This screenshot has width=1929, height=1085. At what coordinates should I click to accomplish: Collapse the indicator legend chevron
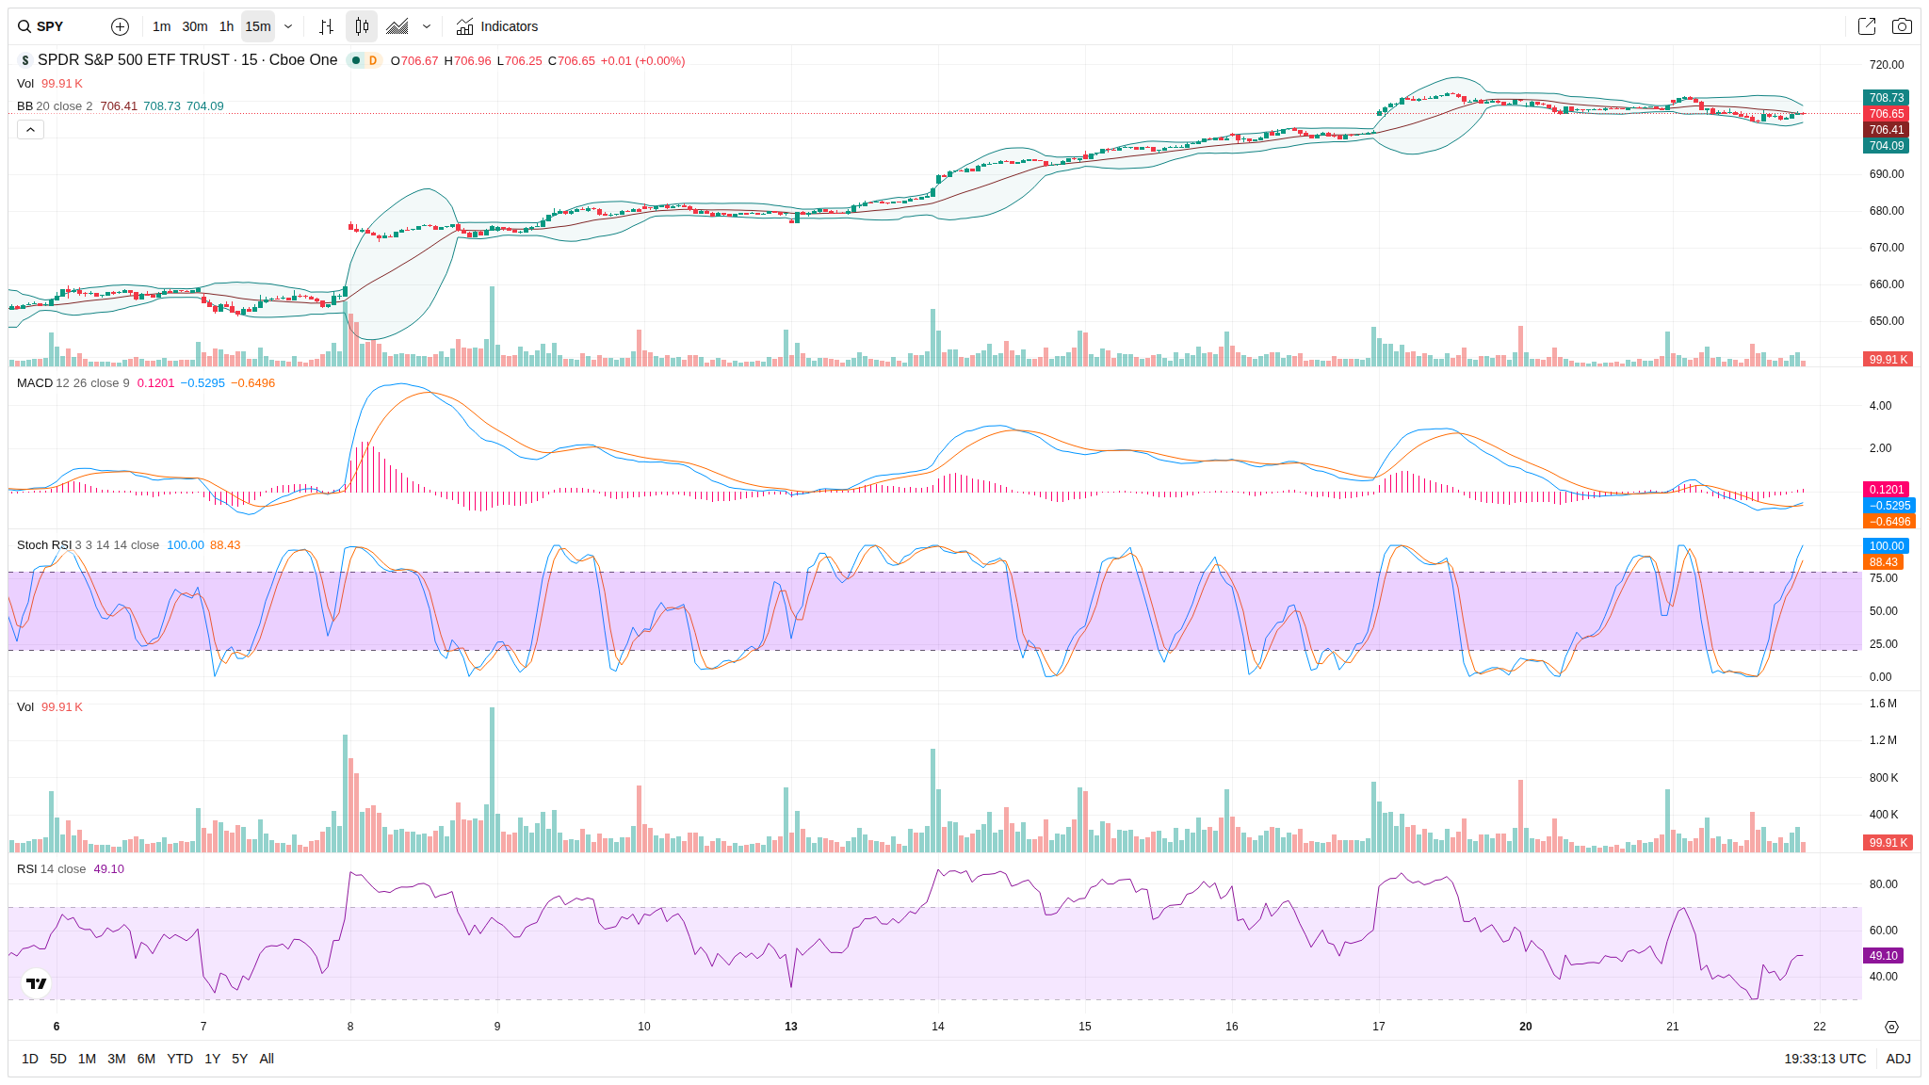coord(30,129)
